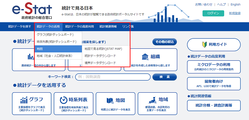Open 統計データを探す menu
This screenshot has height=120, width=249.
(20, 26)
